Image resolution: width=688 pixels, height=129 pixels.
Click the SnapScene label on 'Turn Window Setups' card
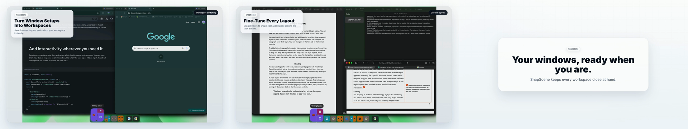pyautogui.click(x=21, y=15)
